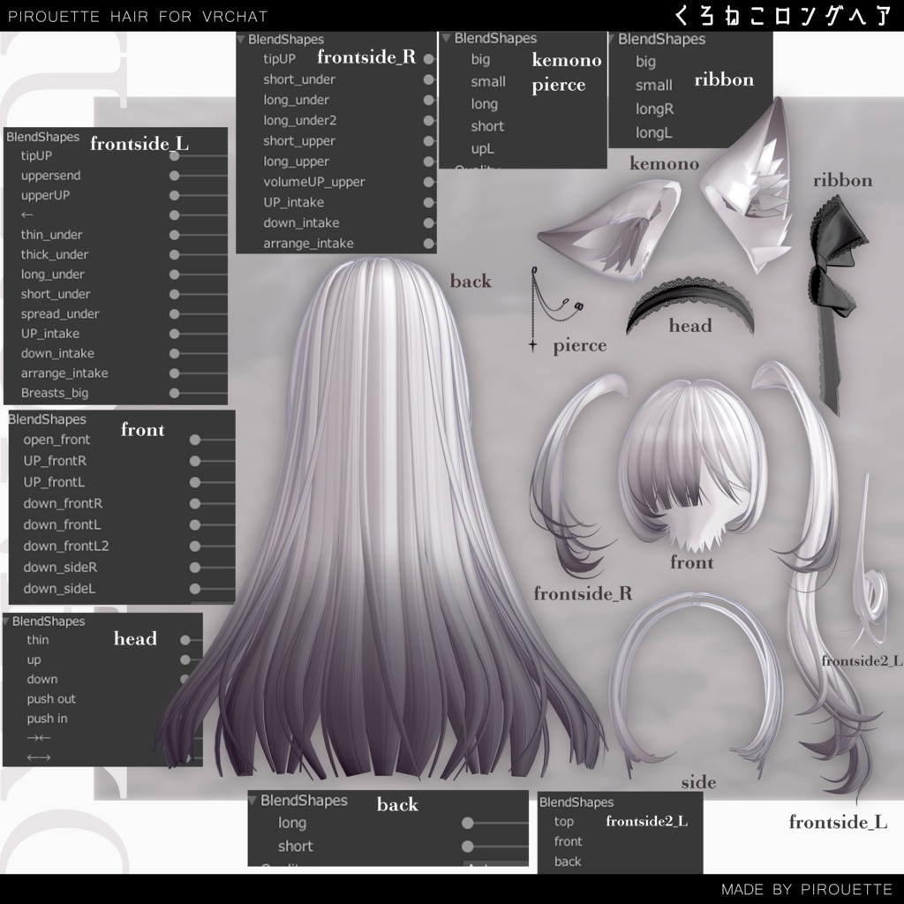Collapse BlendShapes in the head panel
Viewport: 904px width, 904px height.
[x=6, y=621]
